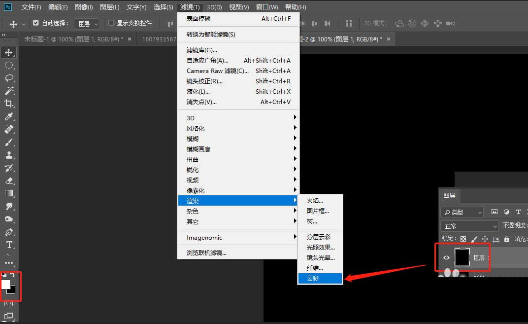The width and height of the screenshot is (528, 324).
Task: Click the lock transparent pixels icon
Action: 463,239
